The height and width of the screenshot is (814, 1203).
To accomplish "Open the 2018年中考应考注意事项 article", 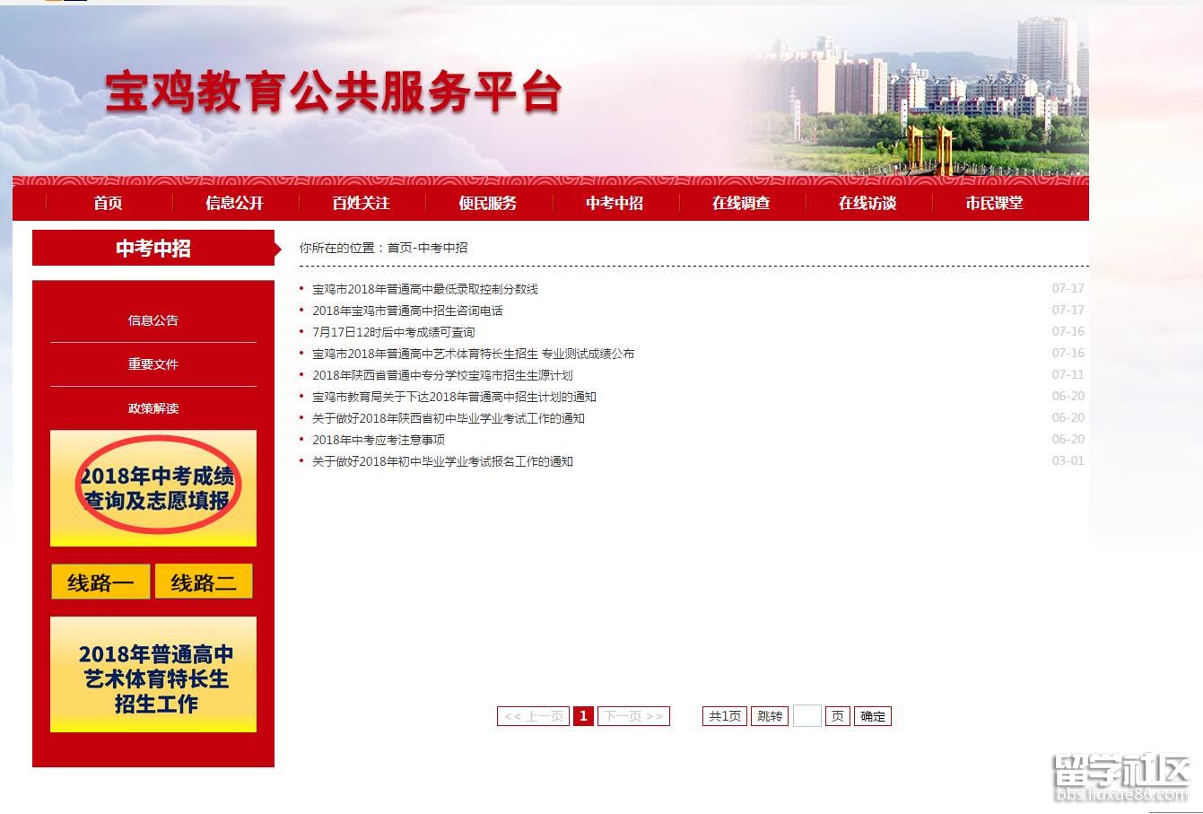I will (x=379, y=440).
